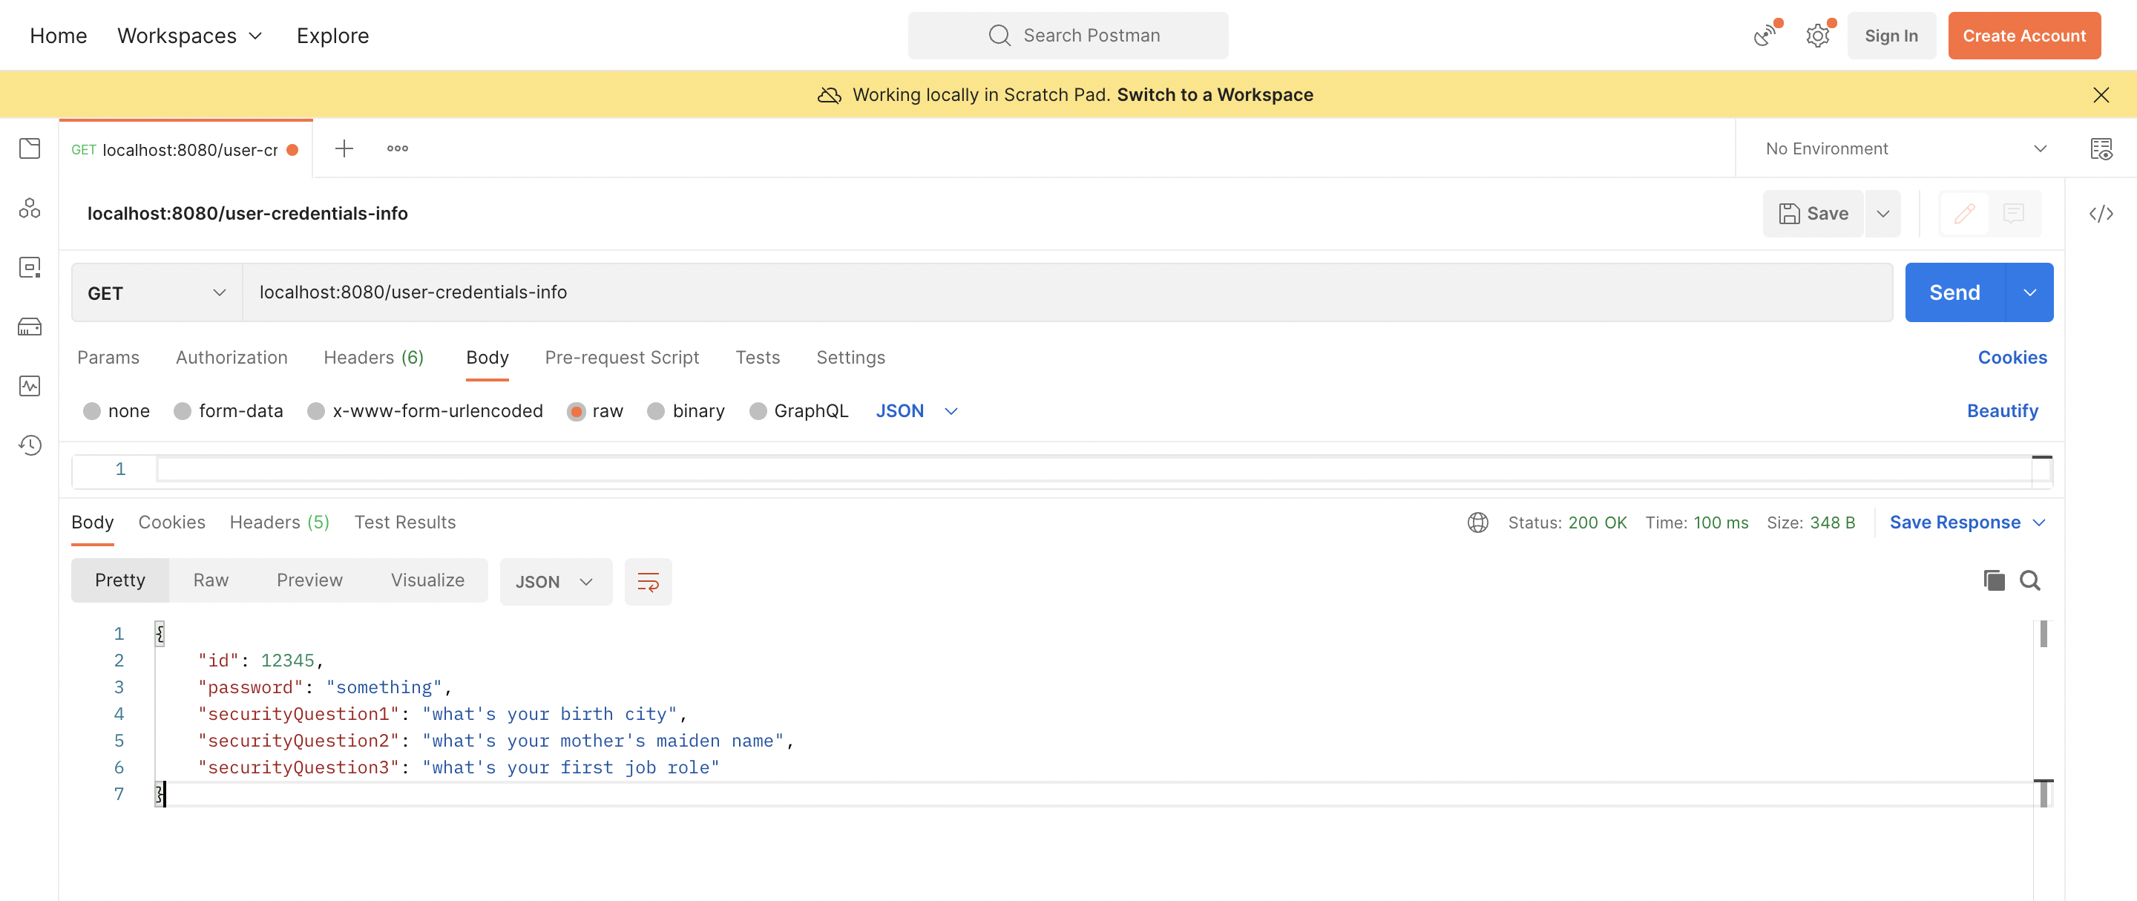The width and height of the screenshot is (2137, 901).
Task: Open the settings gear icon
Action: pos(1818,36)
